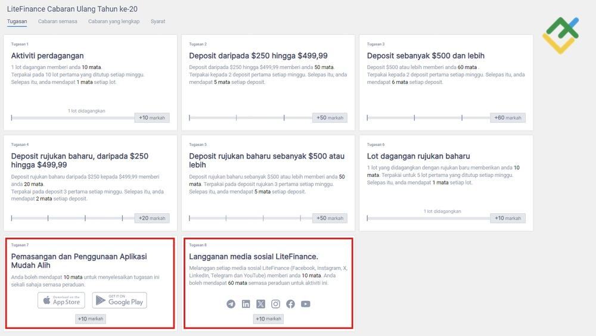Click the "Tugasan 4" card label
Image resolution: width=596 pixels, height=336 pixels.
tap(20, 144)
